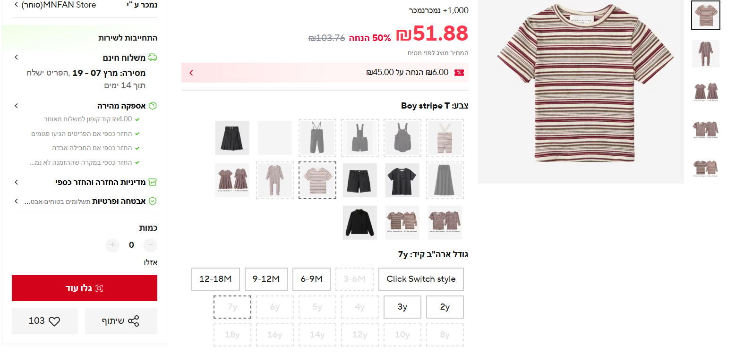Select the black skirt color swatch
The image size is (744, 354).
232,138
